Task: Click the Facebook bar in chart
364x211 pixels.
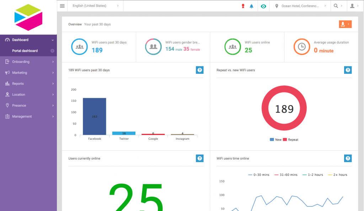Action: click(x=95, y=116)
